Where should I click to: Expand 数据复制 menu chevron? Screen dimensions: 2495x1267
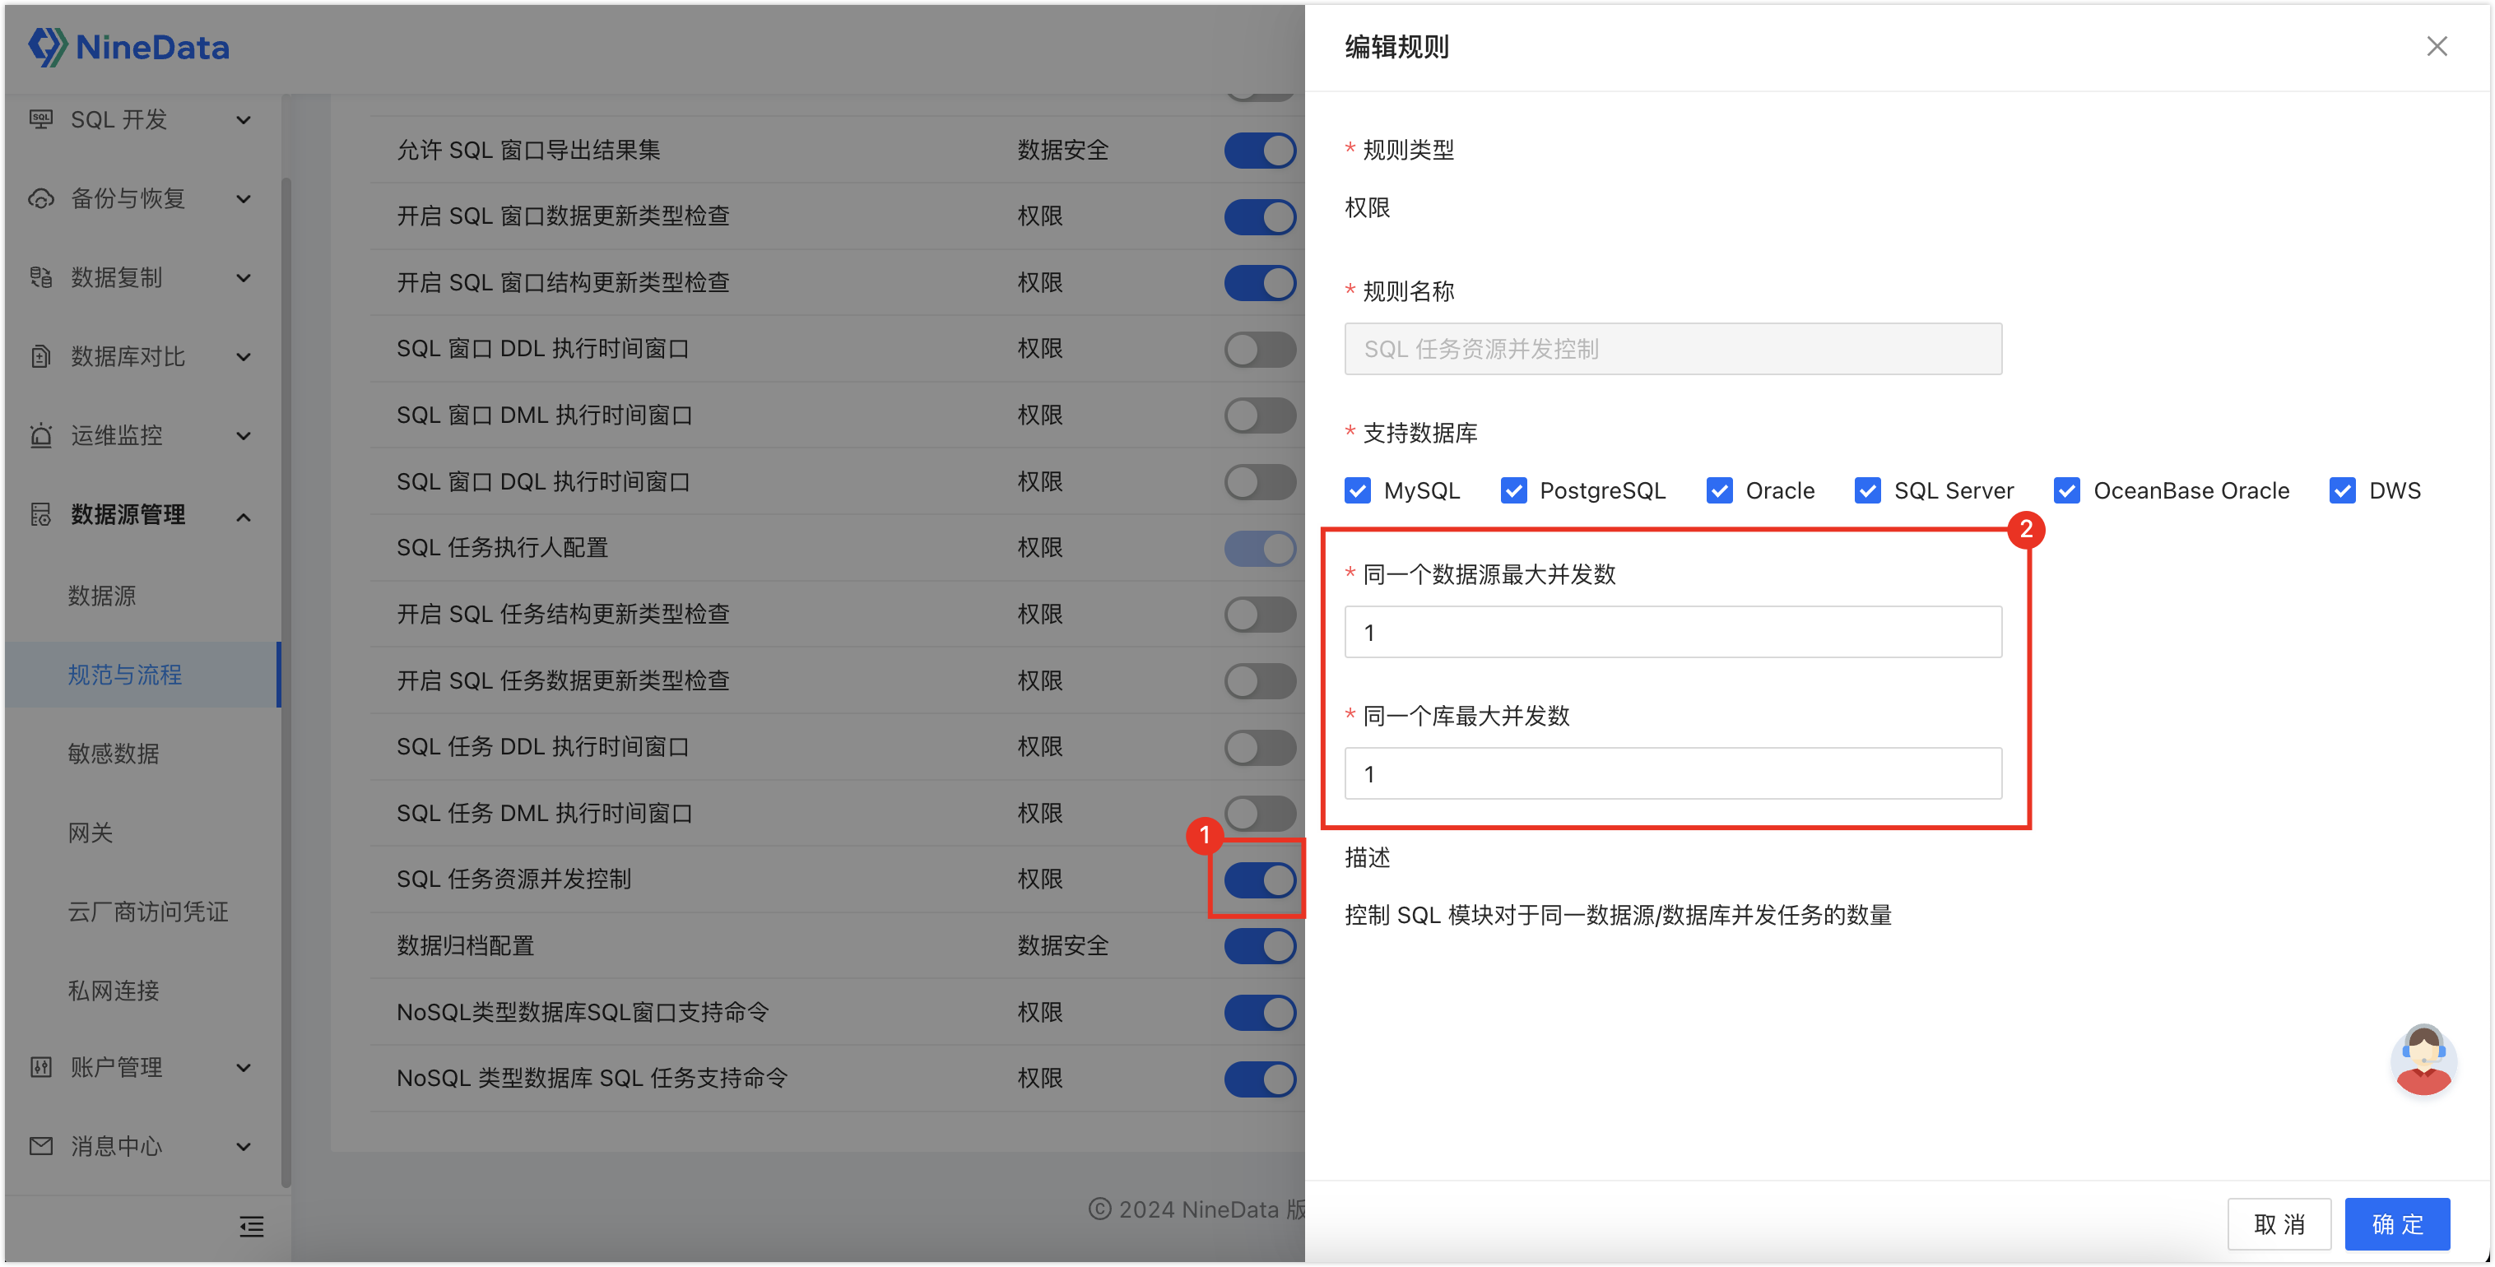(x=244, y=278)
